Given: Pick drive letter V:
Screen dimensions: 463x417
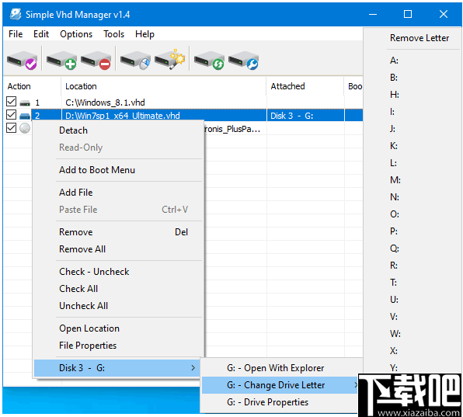Looking at the screenshot, I should (413, 317).
